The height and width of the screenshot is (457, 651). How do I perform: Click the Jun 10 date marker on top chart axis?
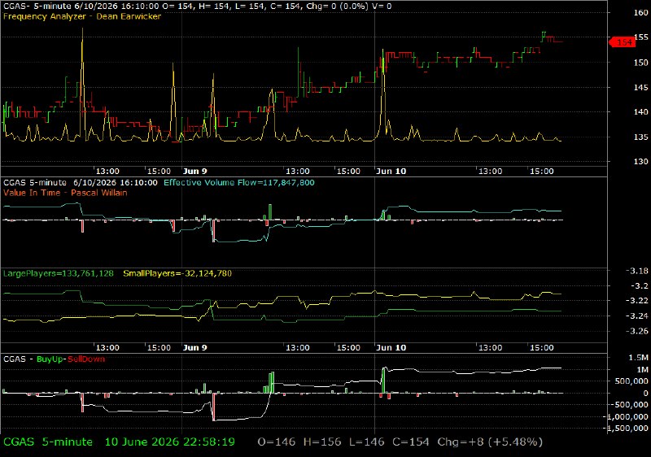point(391,172)
